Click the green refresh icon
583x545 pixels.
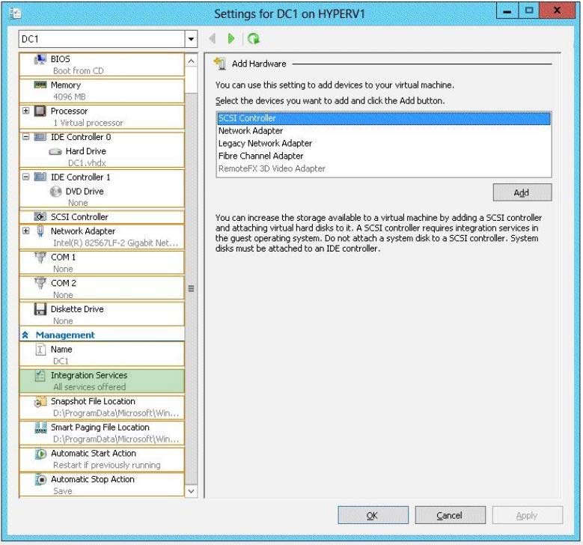click(254, 38)
